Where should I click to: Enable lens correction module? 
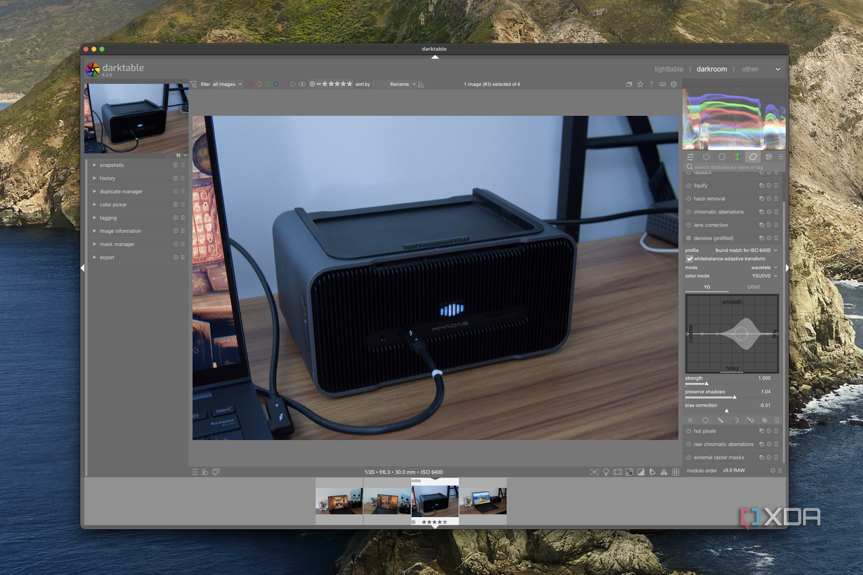coord(688,225)
